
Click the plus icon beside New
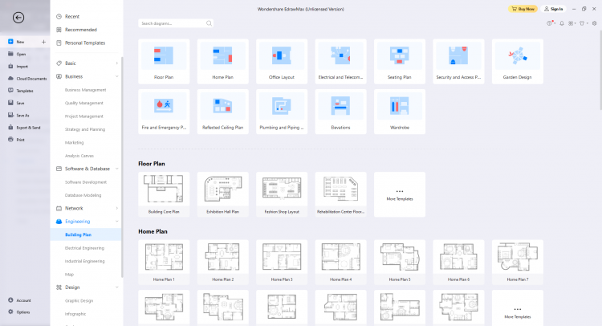(43, 41)
